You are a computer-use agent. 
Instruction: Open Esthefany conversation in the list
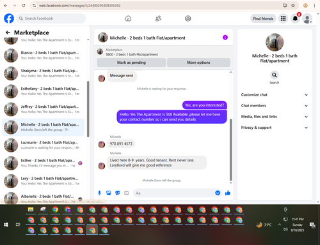click(x=44, y=91)
